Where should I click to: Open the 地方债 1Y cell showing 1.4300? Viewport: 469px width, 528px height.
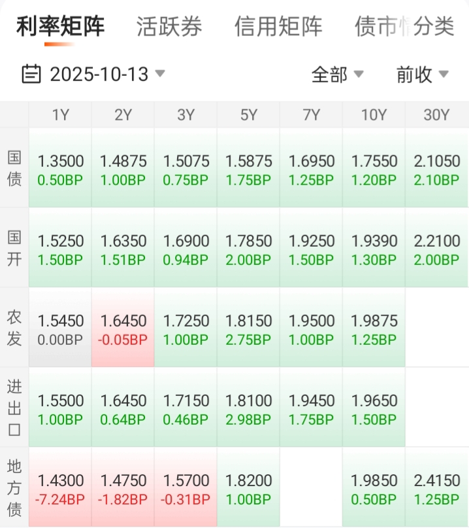click(61, 488)
